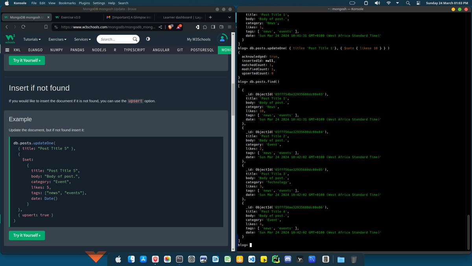Switch to the Gmail Important tab
472x266 pixels.
click(x=128, y=17)
